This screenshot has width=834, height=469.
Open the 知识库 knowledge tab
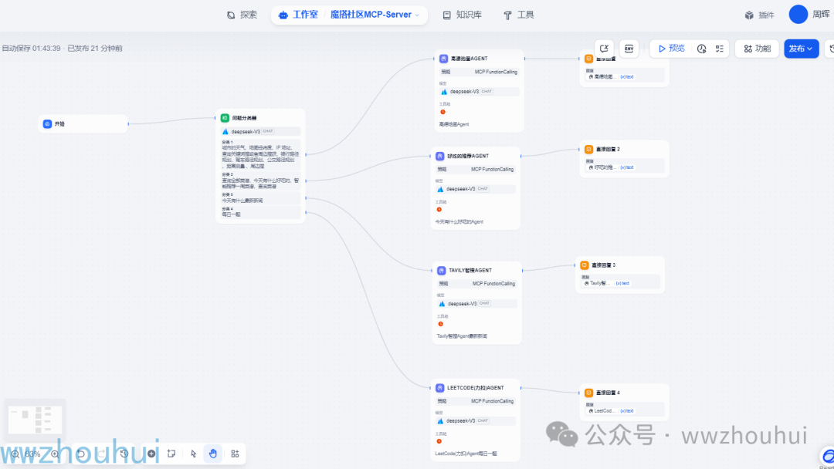(x=463, y=15)
